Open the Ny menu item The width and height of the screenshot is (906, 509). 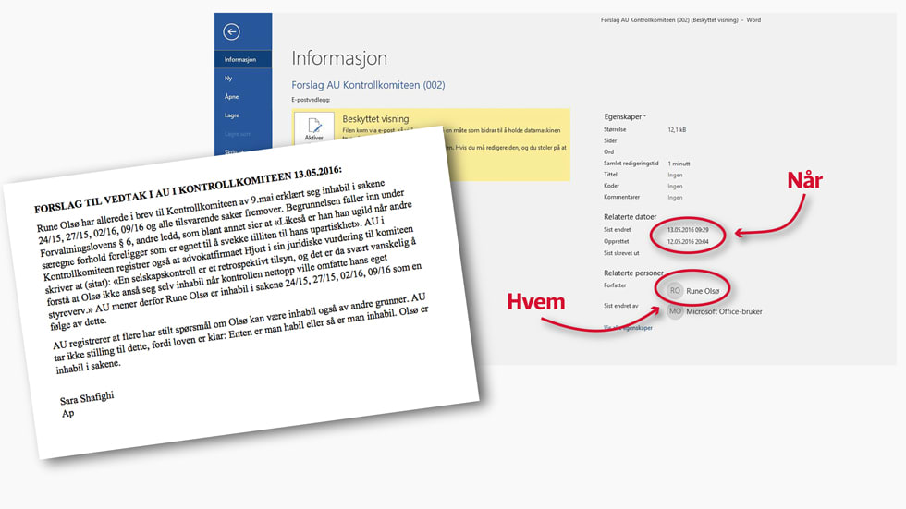[x=228, y=79]
